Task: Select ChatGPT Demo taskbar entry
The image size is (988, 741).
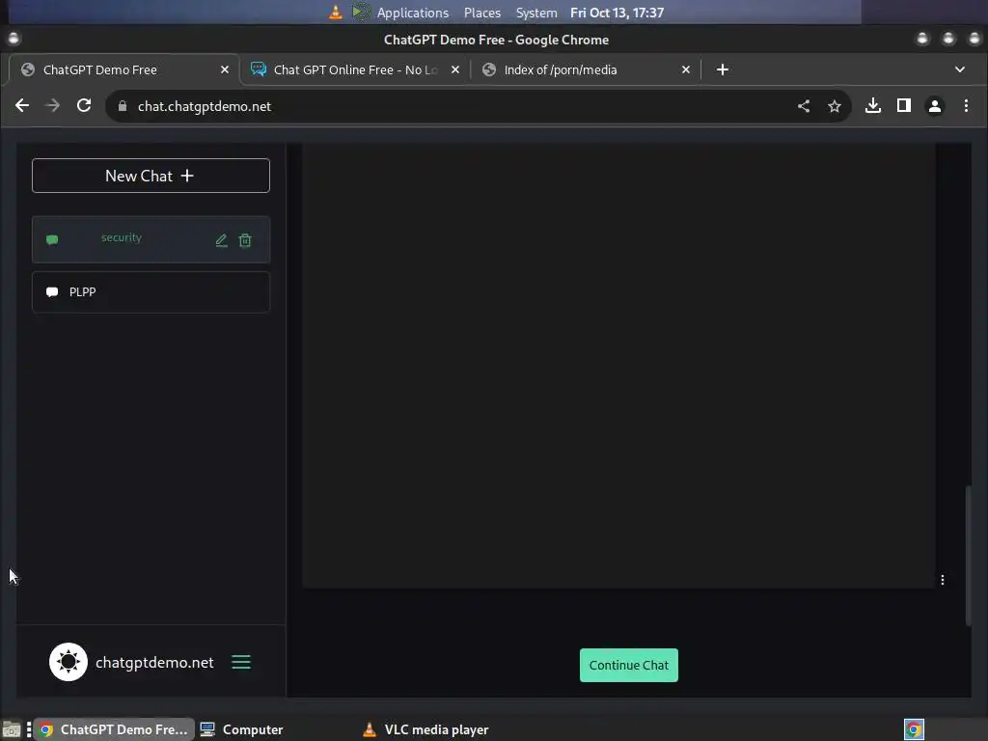Action: (114, 729)
